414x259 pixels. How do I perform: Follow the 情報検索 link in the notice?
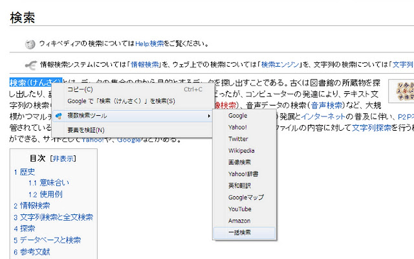click(145, 65)
